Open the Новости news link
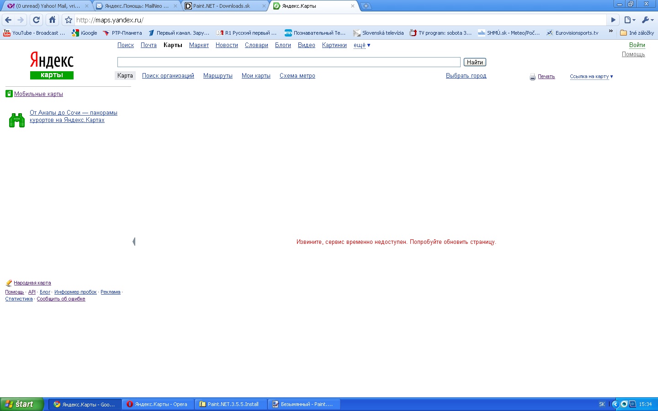The height and width of the screenshot is (411, 658). (227, 45)
